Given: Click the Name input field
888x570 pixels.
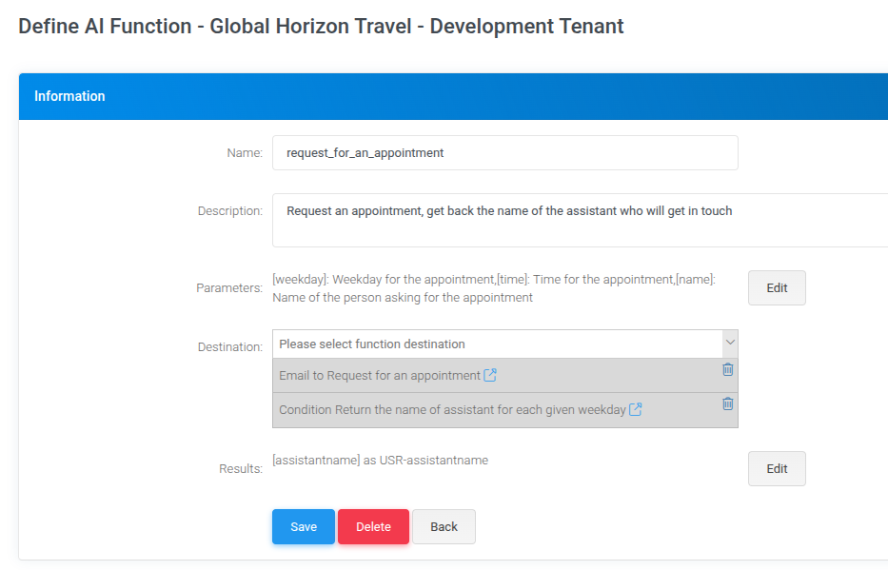Looking at the screenshot, I should pyautogui.click(x=504, y=152).
